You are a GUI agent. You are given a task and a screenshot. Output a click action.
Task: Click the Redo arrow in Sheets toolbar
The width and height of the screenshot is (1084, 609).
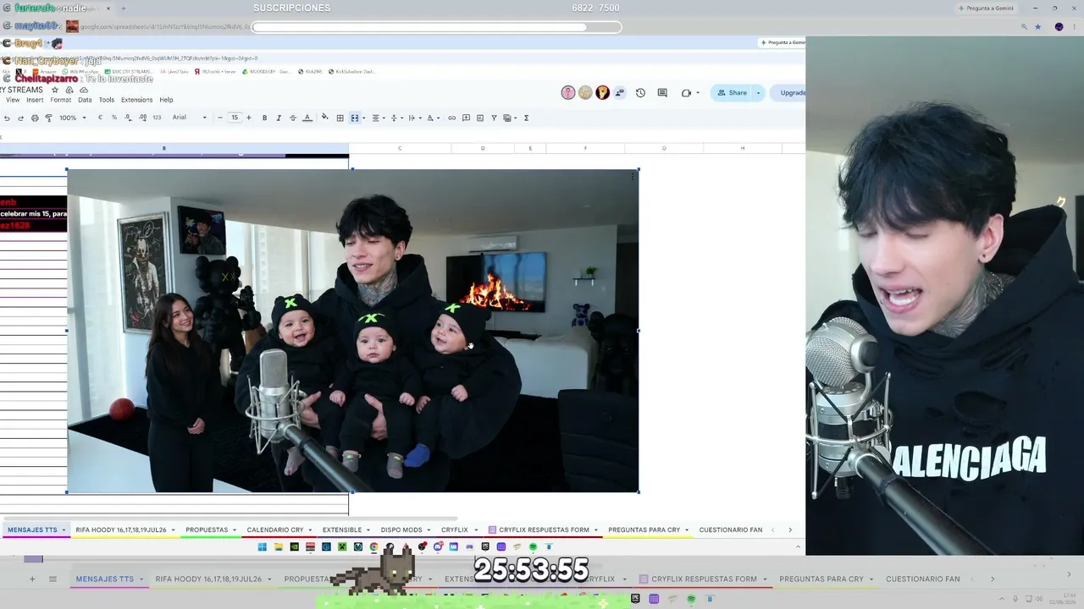(20, 118)
